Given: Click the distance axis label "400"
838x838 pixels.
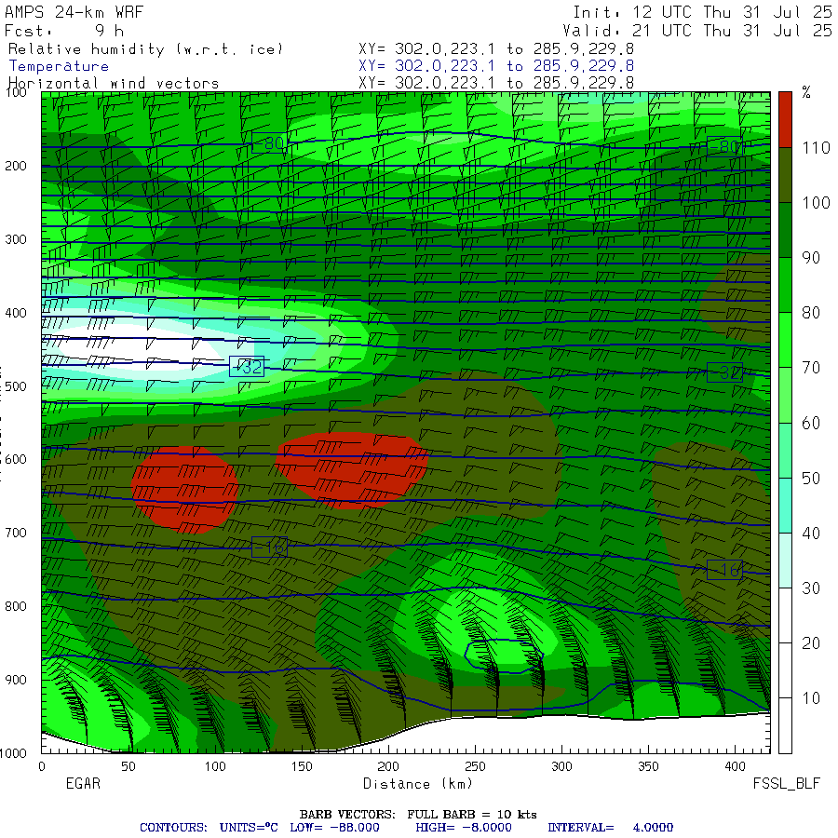Looking at the screenshot, I should (x=735, y=766).
